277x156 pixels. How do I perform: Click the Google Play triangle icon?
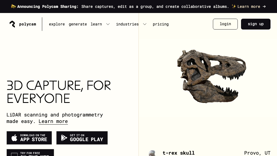64,138
